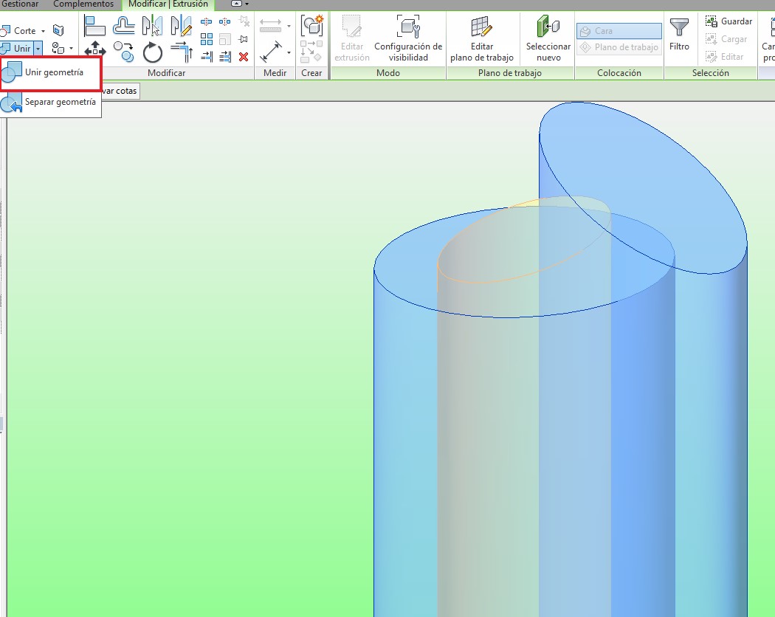Toggle the Cara placement option
This screenshot has height=617, width=775.
[619, 31]
